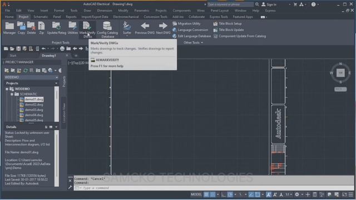Switch to the Reports ribbon tab
The width and height of the screenshot is (356, 200).
coord(71,17)
